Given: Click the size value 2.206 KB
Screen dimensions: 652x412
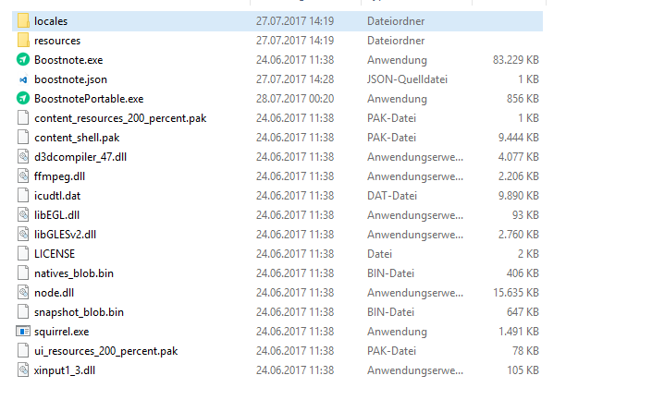Looking at the screenshot, I should [x=519, y=176].
